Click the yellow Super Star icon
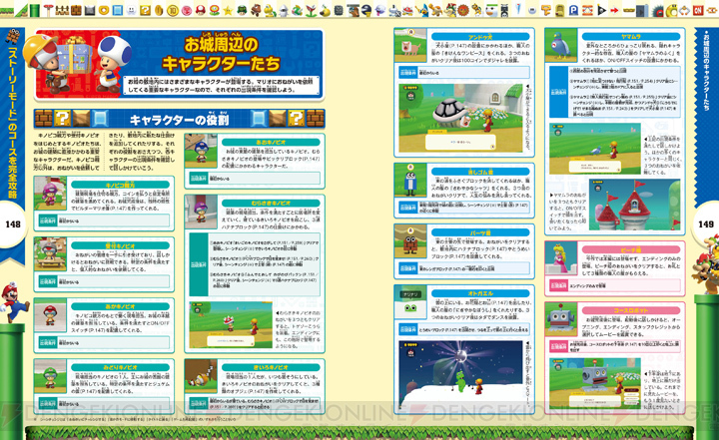The height and width of the screenshot is (440, 719). 228,10
